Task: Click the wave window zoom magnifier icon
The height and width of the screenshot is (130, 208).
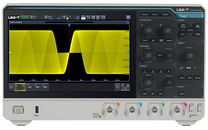Action: [x=127, y=22]
